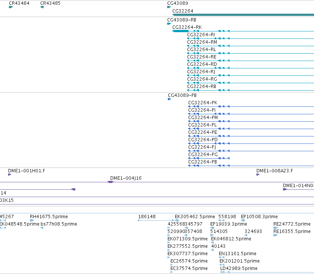Click the CG43089-RB transcript glyph

(169, 24)
